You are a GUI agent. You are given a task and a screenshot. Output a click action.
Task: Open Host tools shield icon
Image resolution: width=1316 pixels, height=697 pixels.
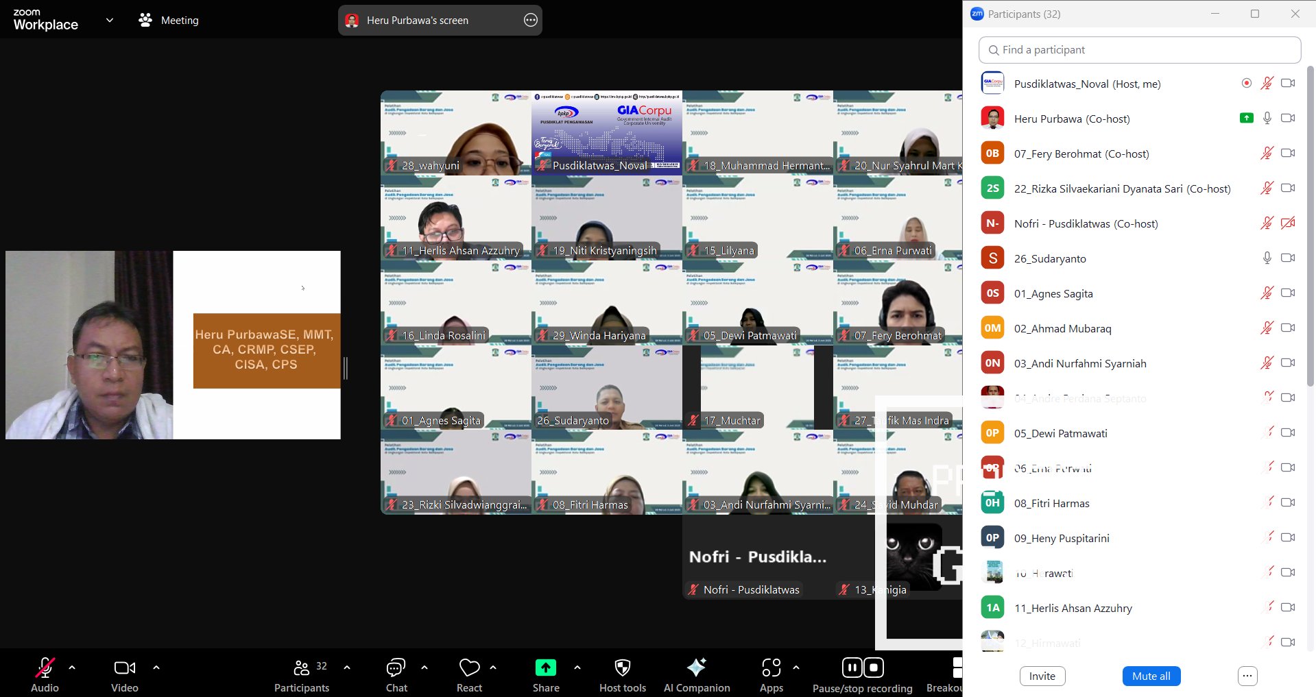pos(622,668)
